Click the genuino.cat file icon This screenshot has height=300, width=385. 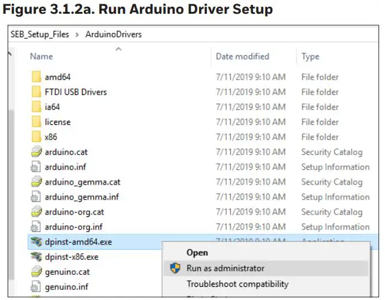click(36, 272)
